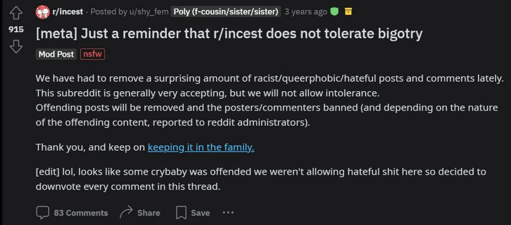Click the 3 years ago timestamp
This screenshot has width=511, height=225.
[306, 12]
